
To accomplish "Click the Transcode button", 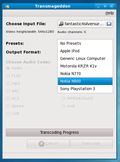I will pyautogui.click(x=91, y=144).
